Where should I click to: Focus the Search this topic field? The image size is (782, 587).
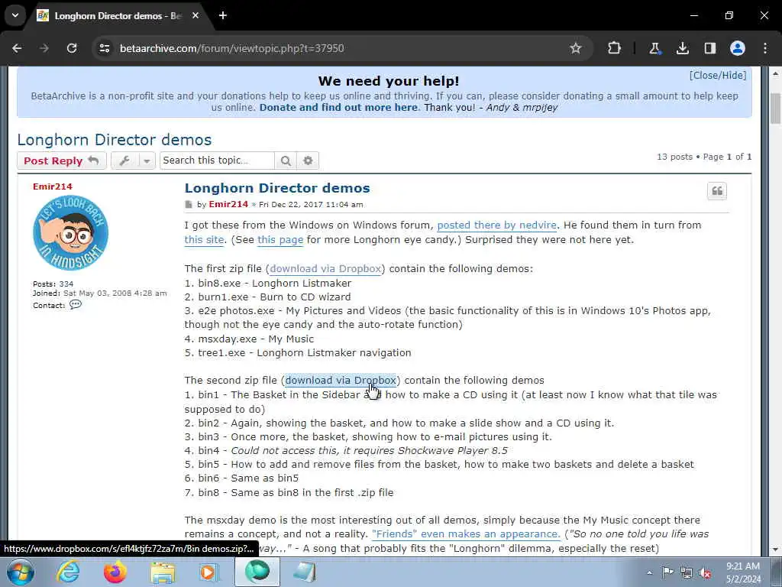point(217,161)
